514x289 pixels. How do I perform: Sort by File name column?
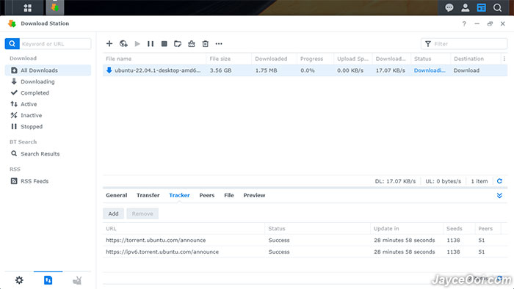[154, 59]
